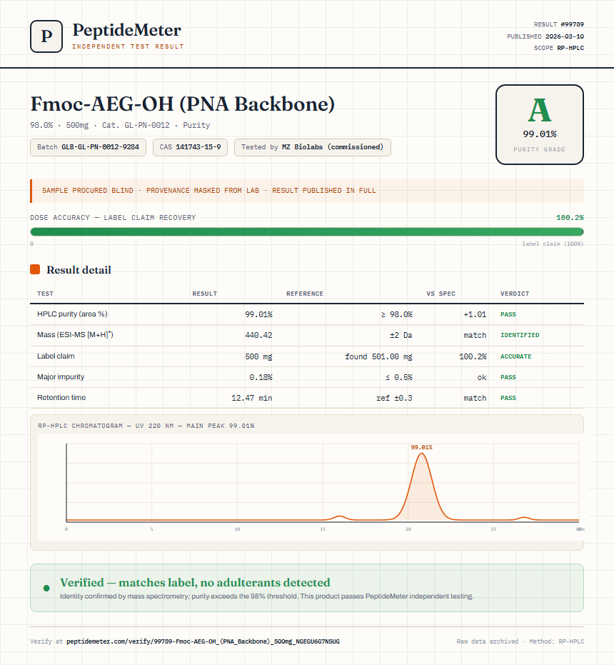Click the 440.42 mass result
The height and width of the screenshot is (665, 614).
click(x=258, y=335)
